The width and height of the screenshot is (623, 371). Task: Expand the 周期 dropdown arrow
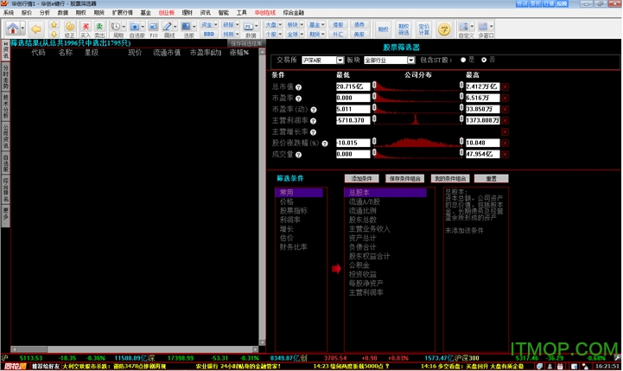click(x=124, y=27)
